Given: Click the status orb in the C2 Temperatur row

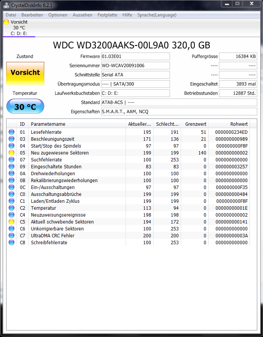Looking at the screenshot, I should pyautogui.click(x=11, y=208).
